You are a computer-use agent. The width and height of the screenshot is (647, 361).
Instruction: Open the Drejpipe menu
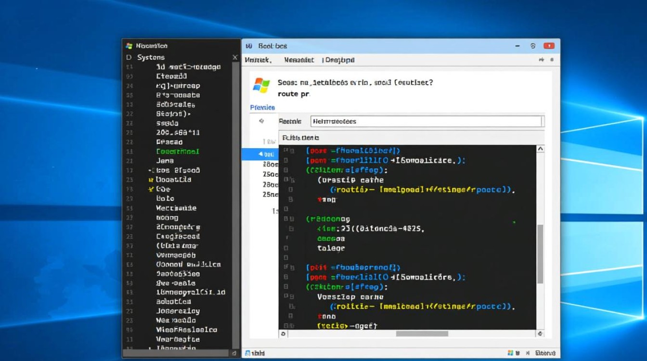pyautogui.click(x=340, y=60)
